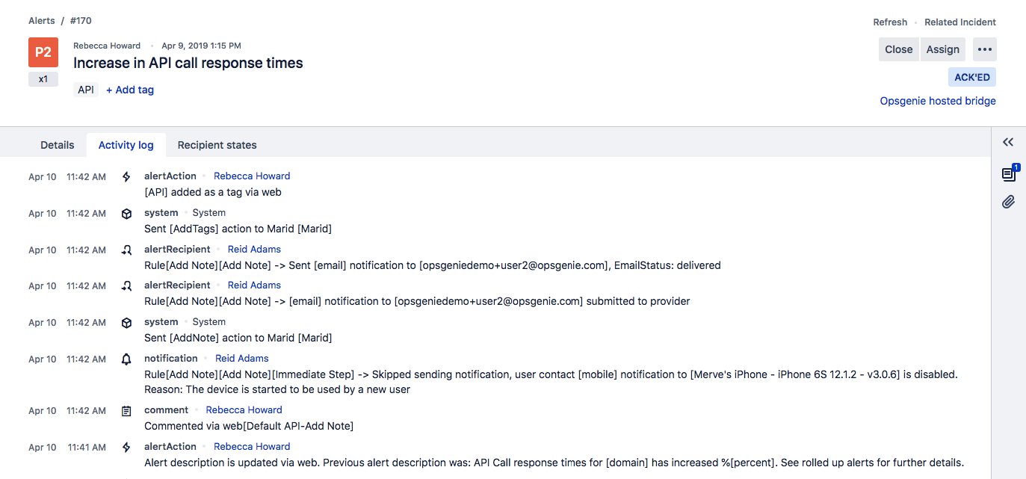
Task: Open the notes icon in right sidebar
Action: pyautogui.click(x=1008, y=174)
